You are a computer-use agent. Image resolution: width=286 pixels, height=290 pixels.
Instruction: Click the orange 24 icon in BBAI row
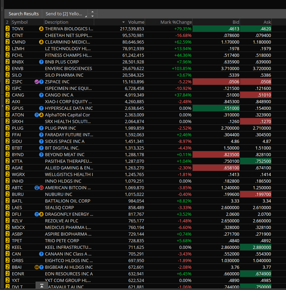(37, 267)
